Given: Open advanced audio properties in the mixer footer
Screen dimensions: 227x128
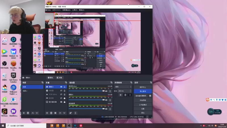Looking at the screenshot, I should pyautogui.click(x=70, y=113).
